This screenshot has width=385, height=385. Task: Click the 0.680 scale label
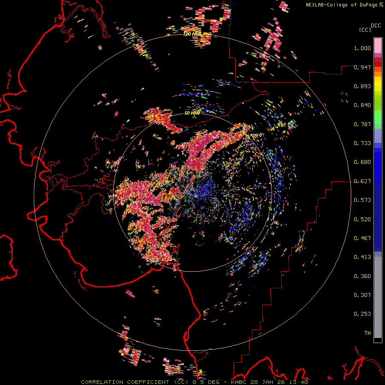pyautogui.click(x=362, y=162)
